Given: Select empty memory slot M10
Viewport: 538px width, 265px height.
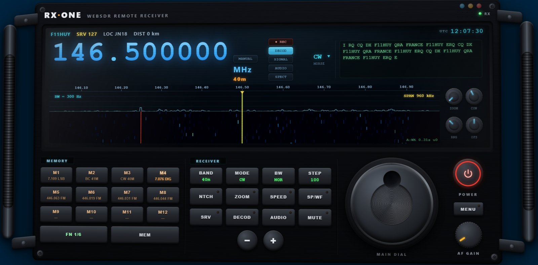Looking at the screenshot, I should point(91,214).
